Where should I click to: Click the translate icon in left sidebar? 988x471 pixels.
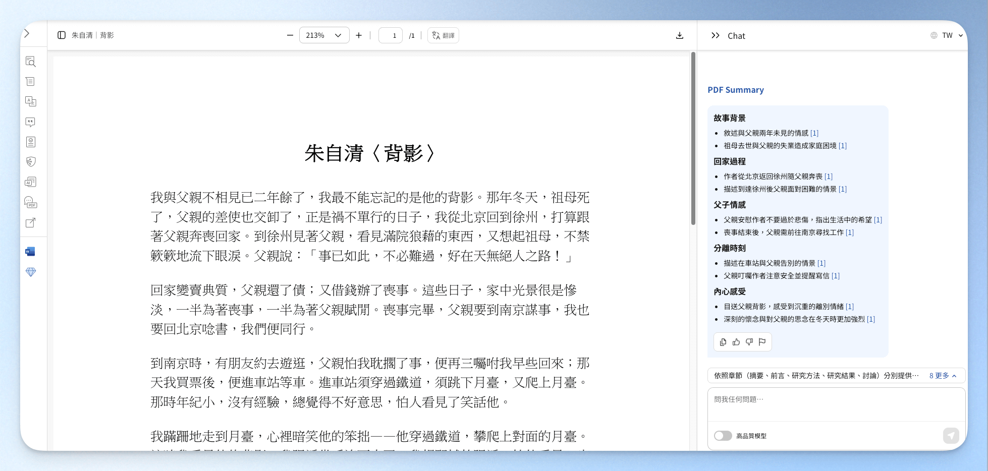pos(31,101)
